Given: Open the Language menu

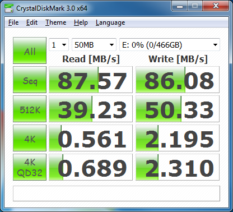Looking at the screenshot, I should 110,22.
